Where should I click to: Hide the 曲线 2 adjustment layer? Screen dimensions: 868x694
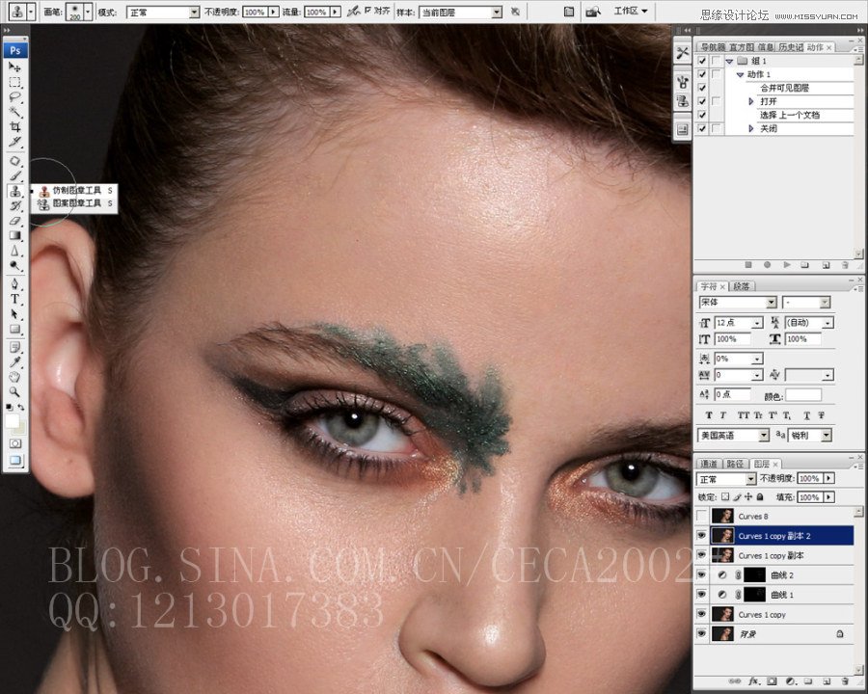[701, 575]
